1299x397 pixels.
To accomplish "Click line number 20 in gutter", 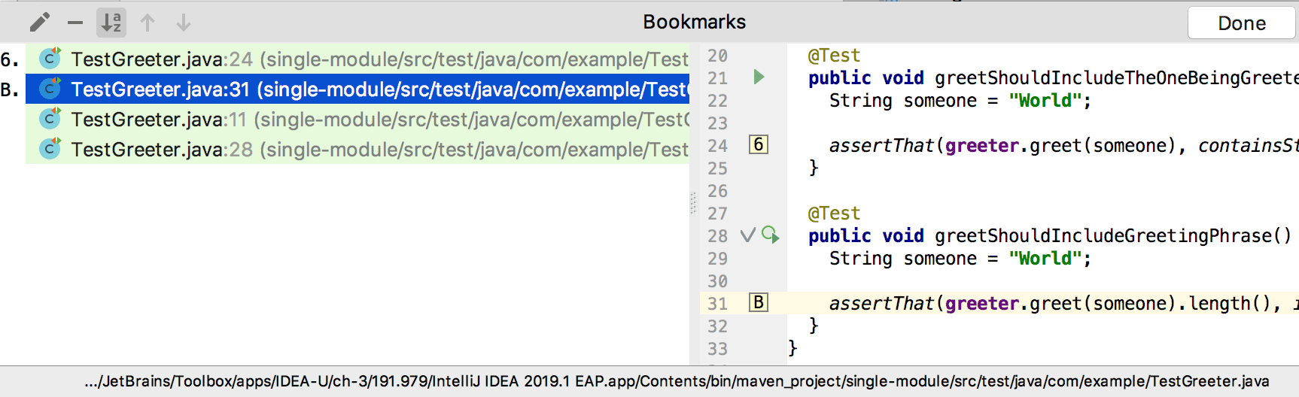I will tap(717, 56).
